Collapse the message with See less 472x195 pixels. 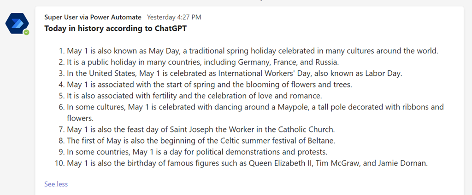coord(56,184)
